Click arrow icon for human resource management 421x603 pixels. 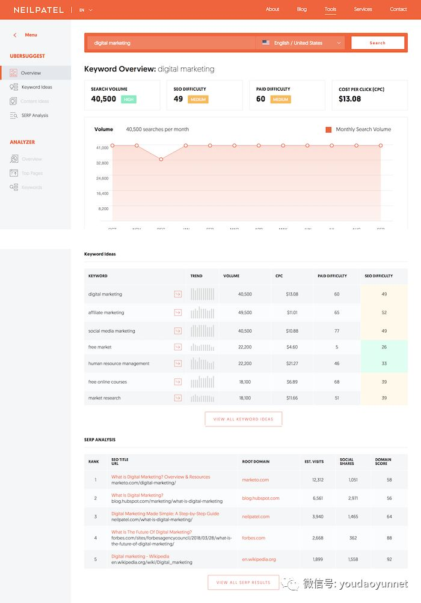178,363
